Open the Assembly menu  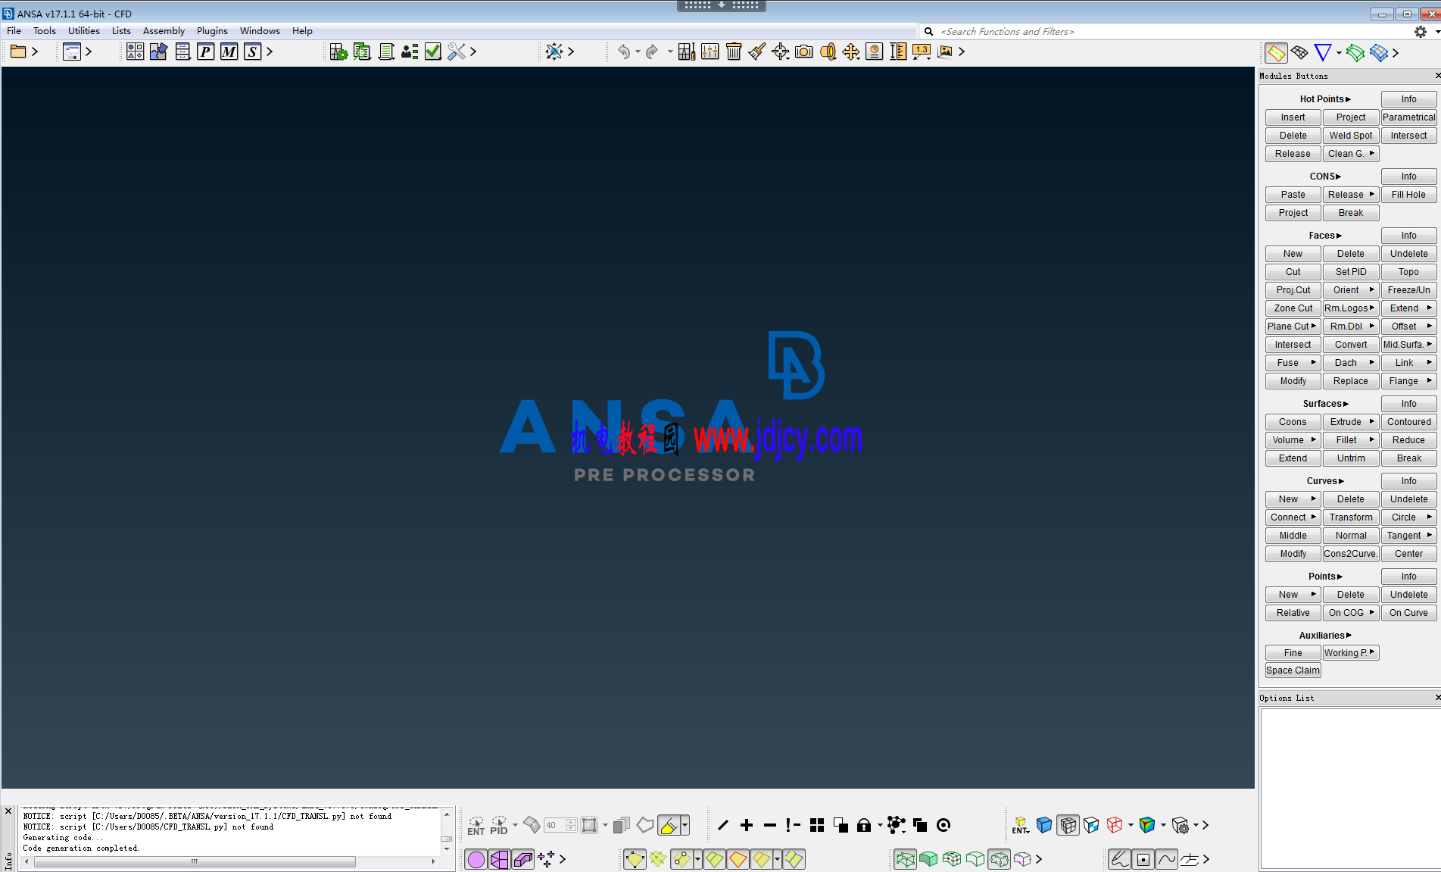point(164,31)
